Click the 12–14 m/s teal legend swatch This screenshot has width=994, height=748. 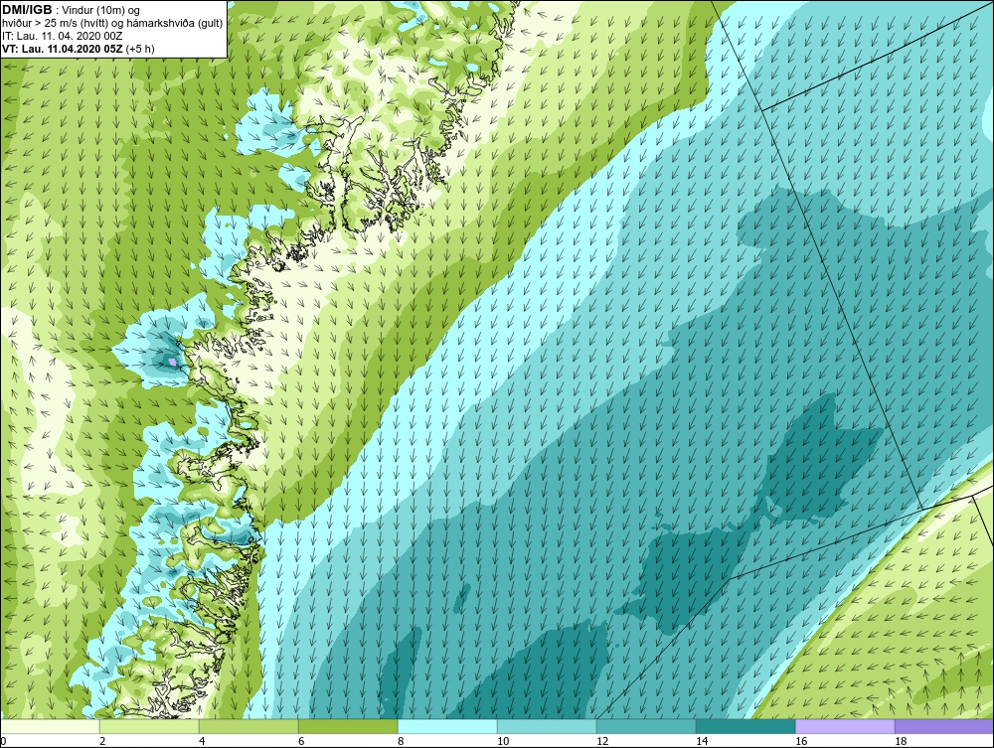(x=646, y=727)
